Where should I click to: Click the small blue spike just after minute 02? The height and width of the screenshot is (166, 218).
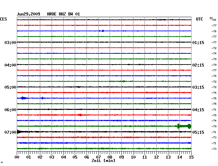(x=42, y=98)
